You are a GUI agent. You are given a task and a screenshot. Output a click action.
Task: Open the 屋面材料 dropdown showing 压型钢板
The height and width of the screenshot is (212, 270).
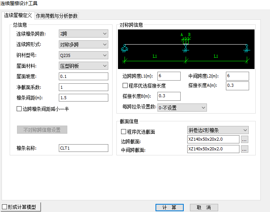[x=84, y=66]
